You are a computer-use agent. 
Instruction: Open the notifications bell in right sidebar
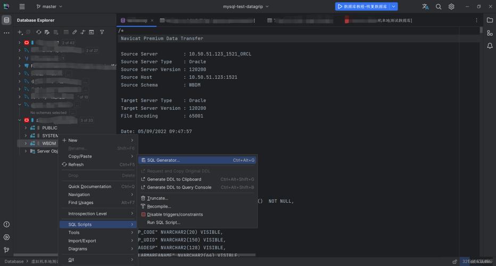click(490, 46)
